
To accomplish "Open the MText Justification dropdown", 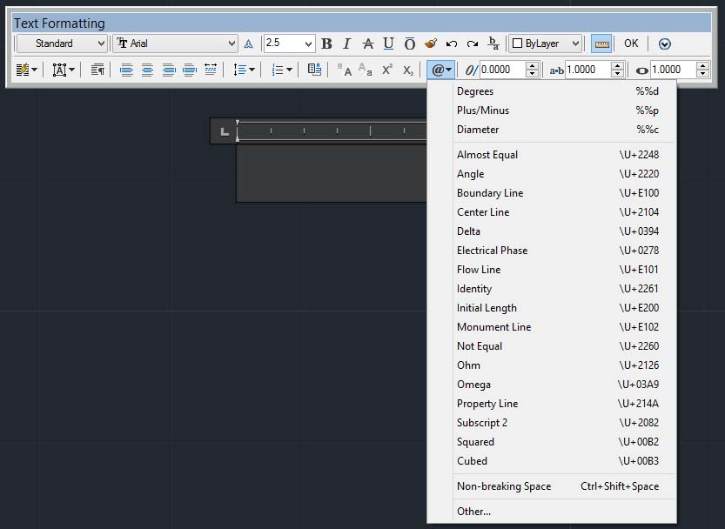I will coord(64,70).
